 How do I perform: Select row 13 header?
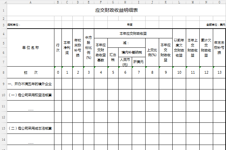[x=3, y=128]
